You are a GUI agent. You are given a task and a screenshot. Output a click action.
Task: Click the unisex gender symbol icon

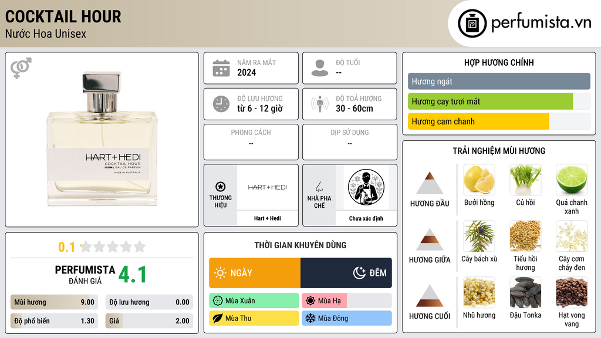(x=21, y=68)
